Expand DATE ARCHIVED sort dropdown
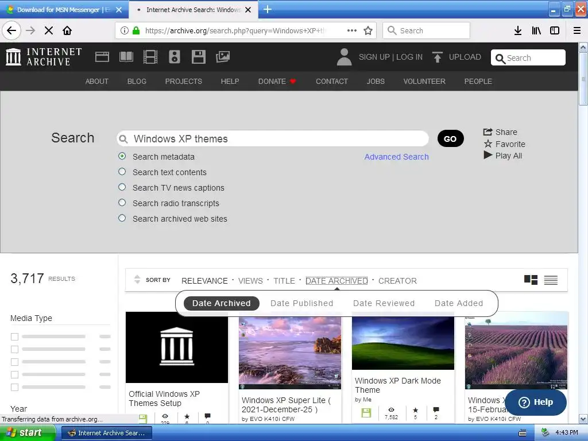 tap(336, 281)
